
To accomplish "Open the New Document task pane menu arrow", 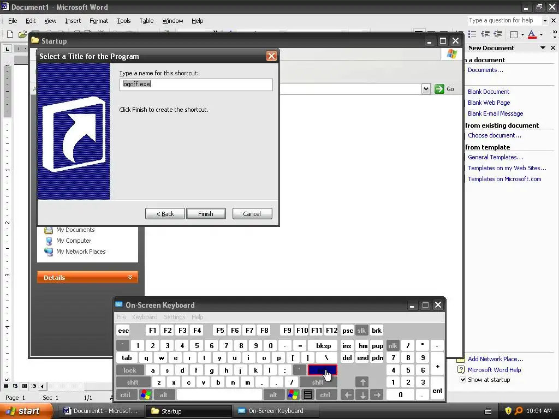I will [543, 48].
